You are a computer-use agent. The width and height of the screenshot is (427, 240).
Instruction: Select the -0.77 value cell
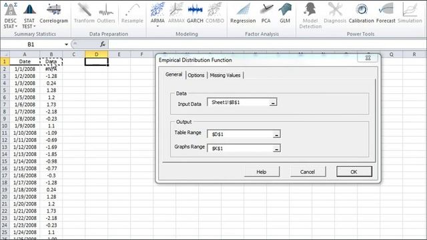click(51, 169)
